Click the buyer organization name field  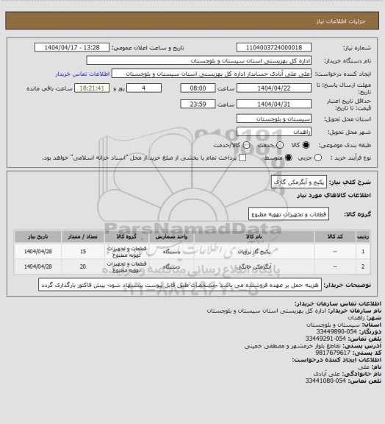click(x=198, y=60)
